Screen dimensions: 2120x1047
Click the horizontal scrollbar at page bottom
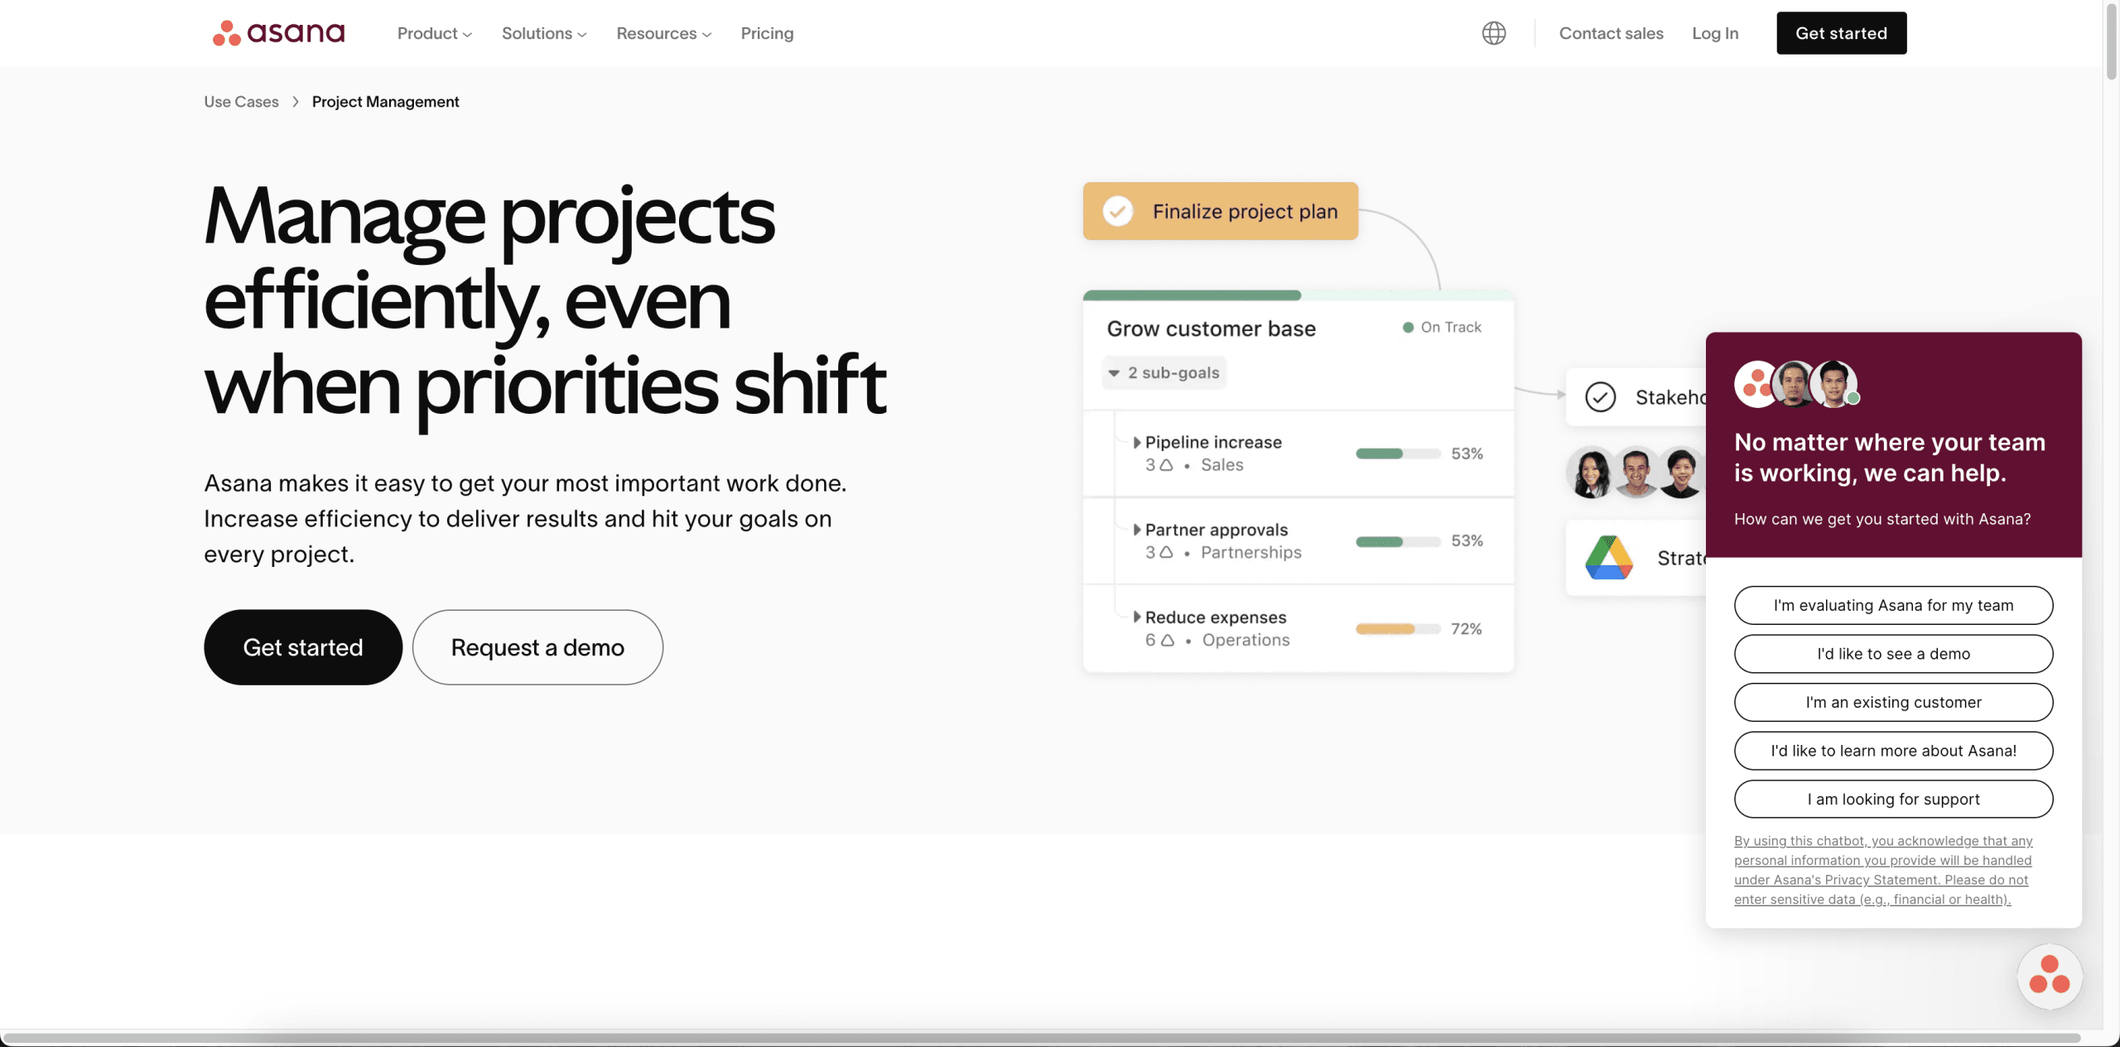(x=1042, y=1038)
